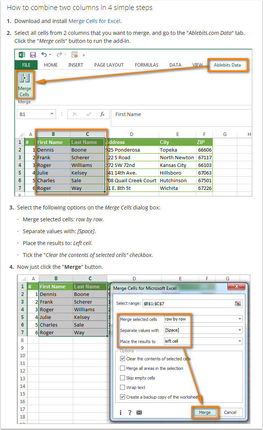
Task: Click the Excel application icon in title bar
Action: [22, 55]
